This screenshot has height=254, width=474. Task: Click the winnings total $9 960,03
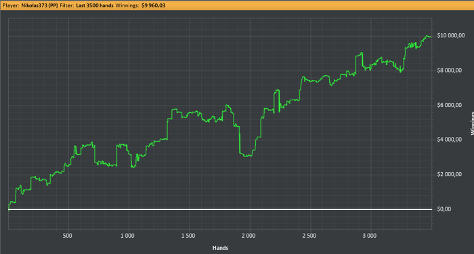(153, 5)
